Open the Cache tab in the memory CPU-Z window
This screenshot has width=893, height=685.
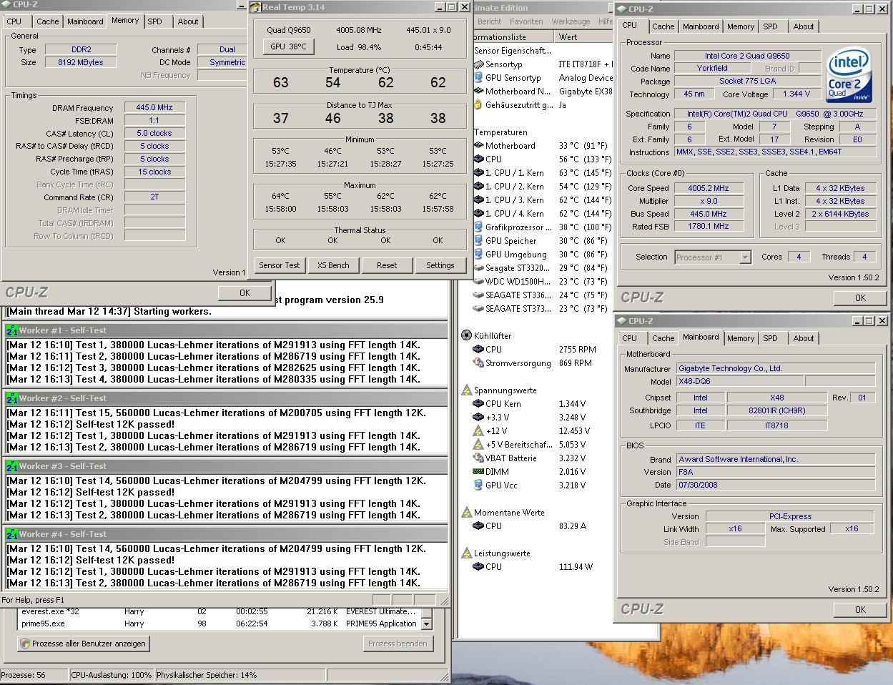click(x=47, y=21)
